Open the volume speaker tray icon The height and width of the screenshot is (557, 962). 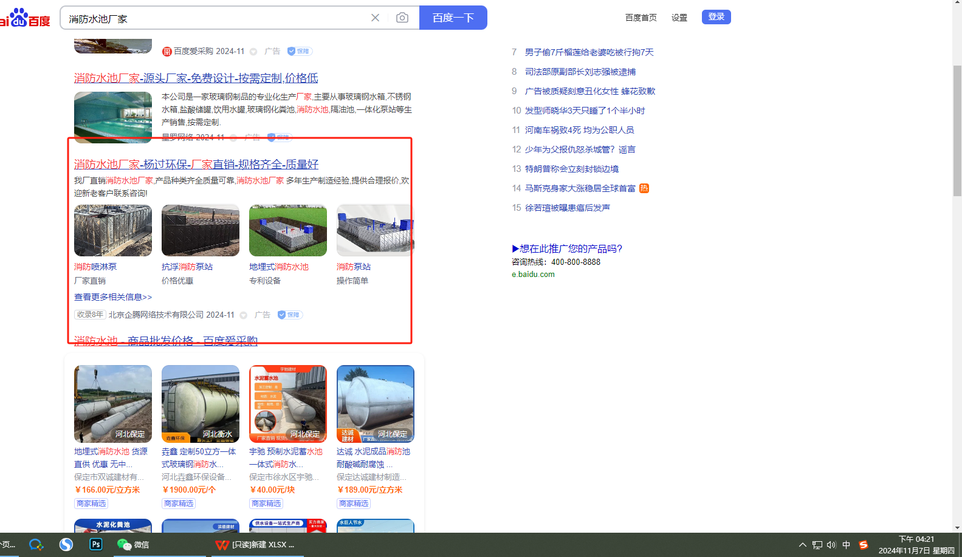tap(831, 545)
